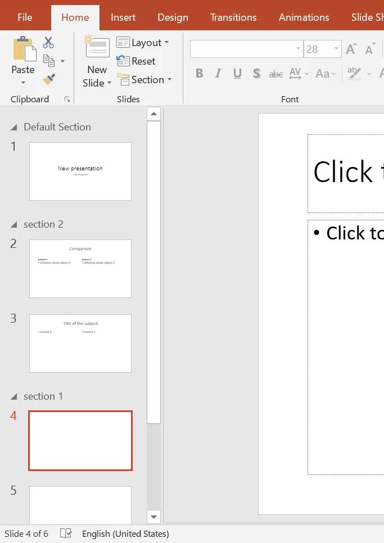Image resolution: width=384 pixels, height=543 pixels.
Task: Open the File tab
Action: pyautogui.click(x=25, y=17)
